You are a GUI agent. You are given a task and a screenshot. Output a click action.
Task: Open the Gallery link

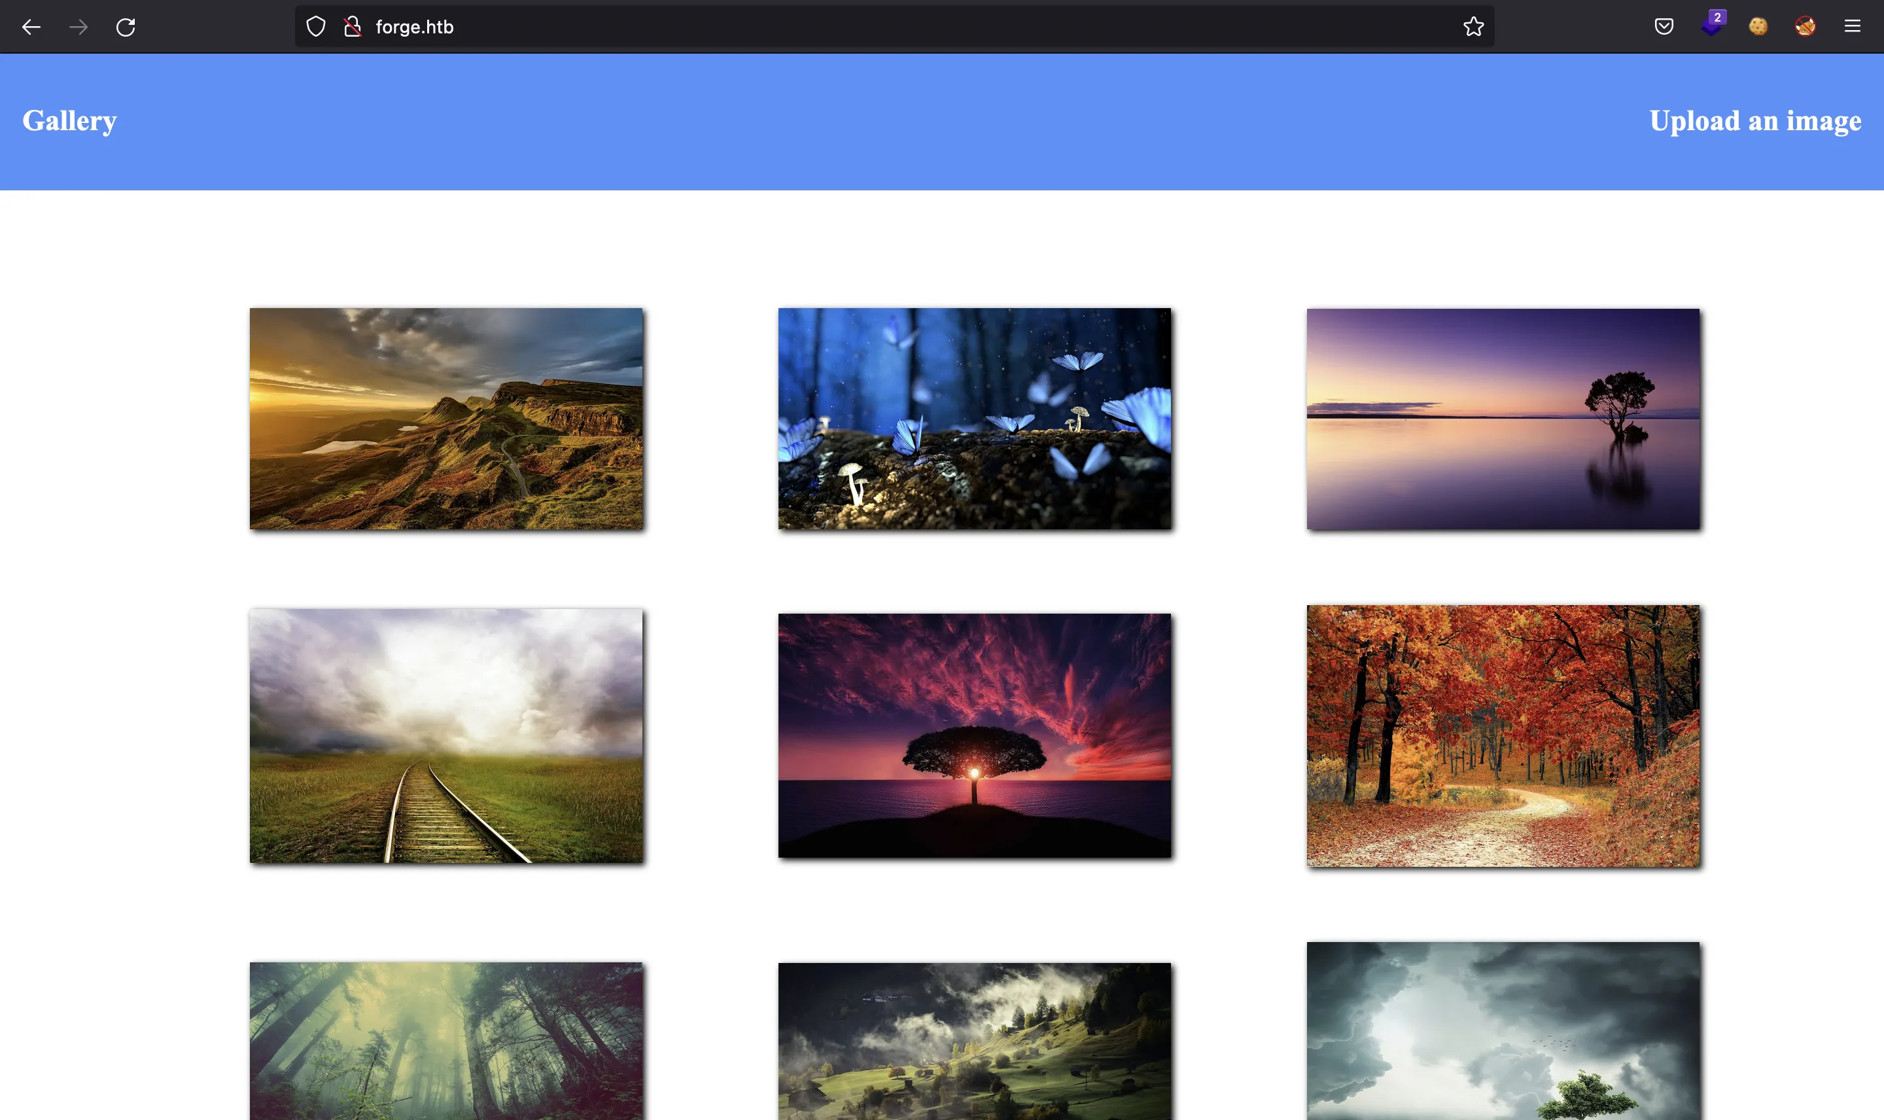[69, 121]
